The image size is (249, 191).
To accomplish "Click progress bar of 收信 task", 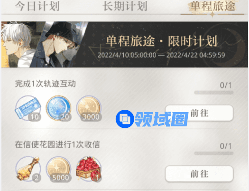I will pos(214,153).
